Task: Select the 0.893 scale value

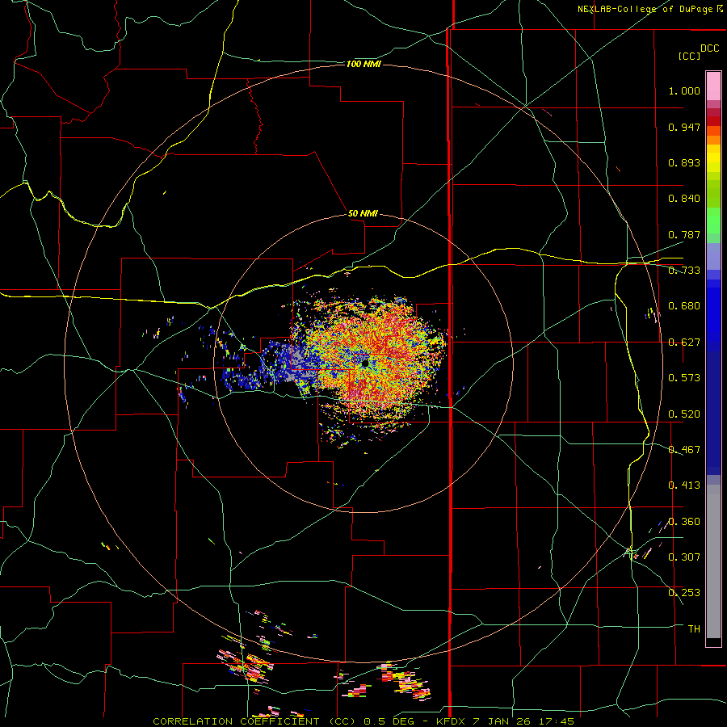Action: click(x=684, y=162)
